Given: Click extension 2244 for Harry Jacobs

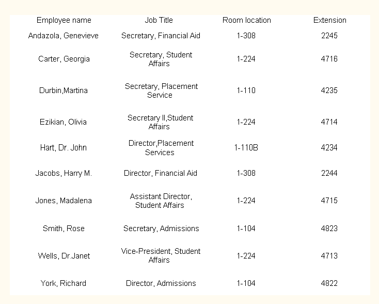Looking at the screenshot, I should [329, 173].
